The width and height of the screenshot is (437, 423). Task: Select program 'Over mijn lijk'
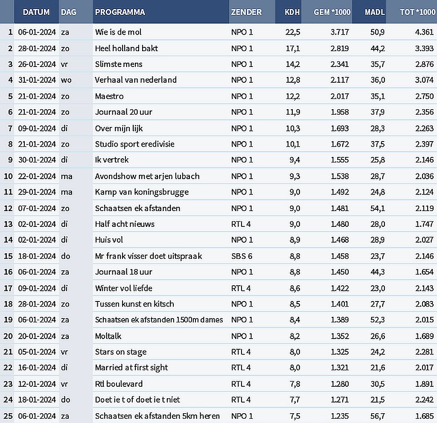[119, 128]
